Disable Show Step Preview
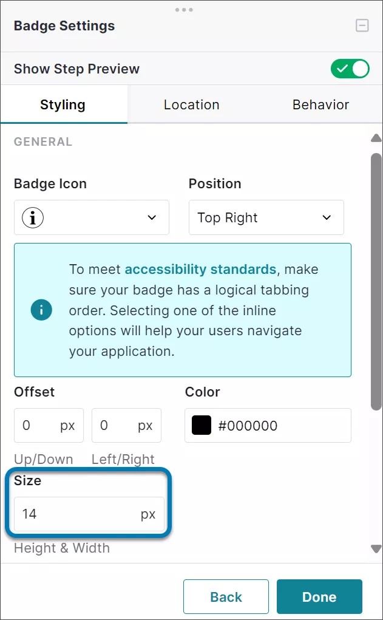 [x=350, y=69]
